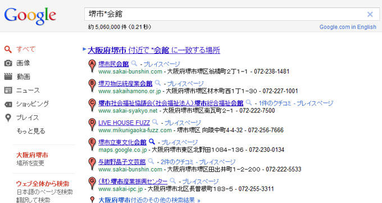Image resolution: width=382 pixels, height=203 pixels.
Task: Click 場所を変更 to change location
Action: click(x=30, y=163)
